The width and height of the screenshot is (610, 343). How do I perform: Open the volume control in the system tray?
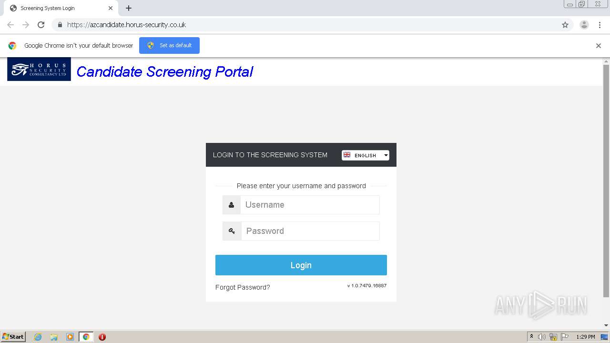tap(542, 337)
